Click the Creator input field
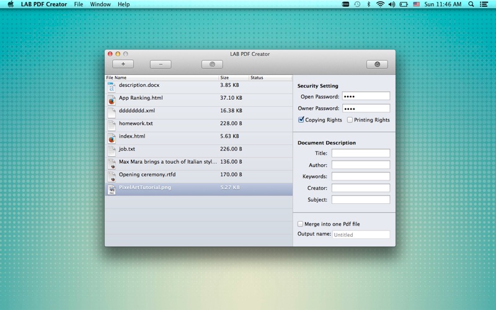Viewport: 496px width, 310px height. click(361, 188)
